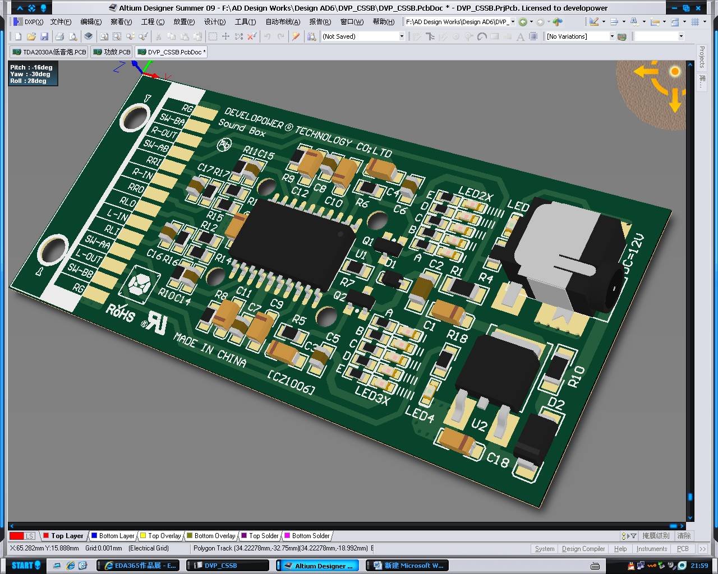Click the current layer red color swatch

click(x=16, y=536)
